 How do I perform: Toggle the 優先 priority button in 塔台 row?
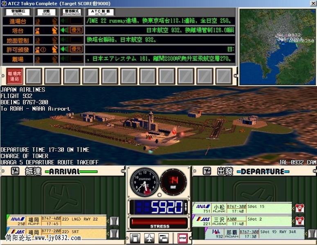tap(76, 30)
